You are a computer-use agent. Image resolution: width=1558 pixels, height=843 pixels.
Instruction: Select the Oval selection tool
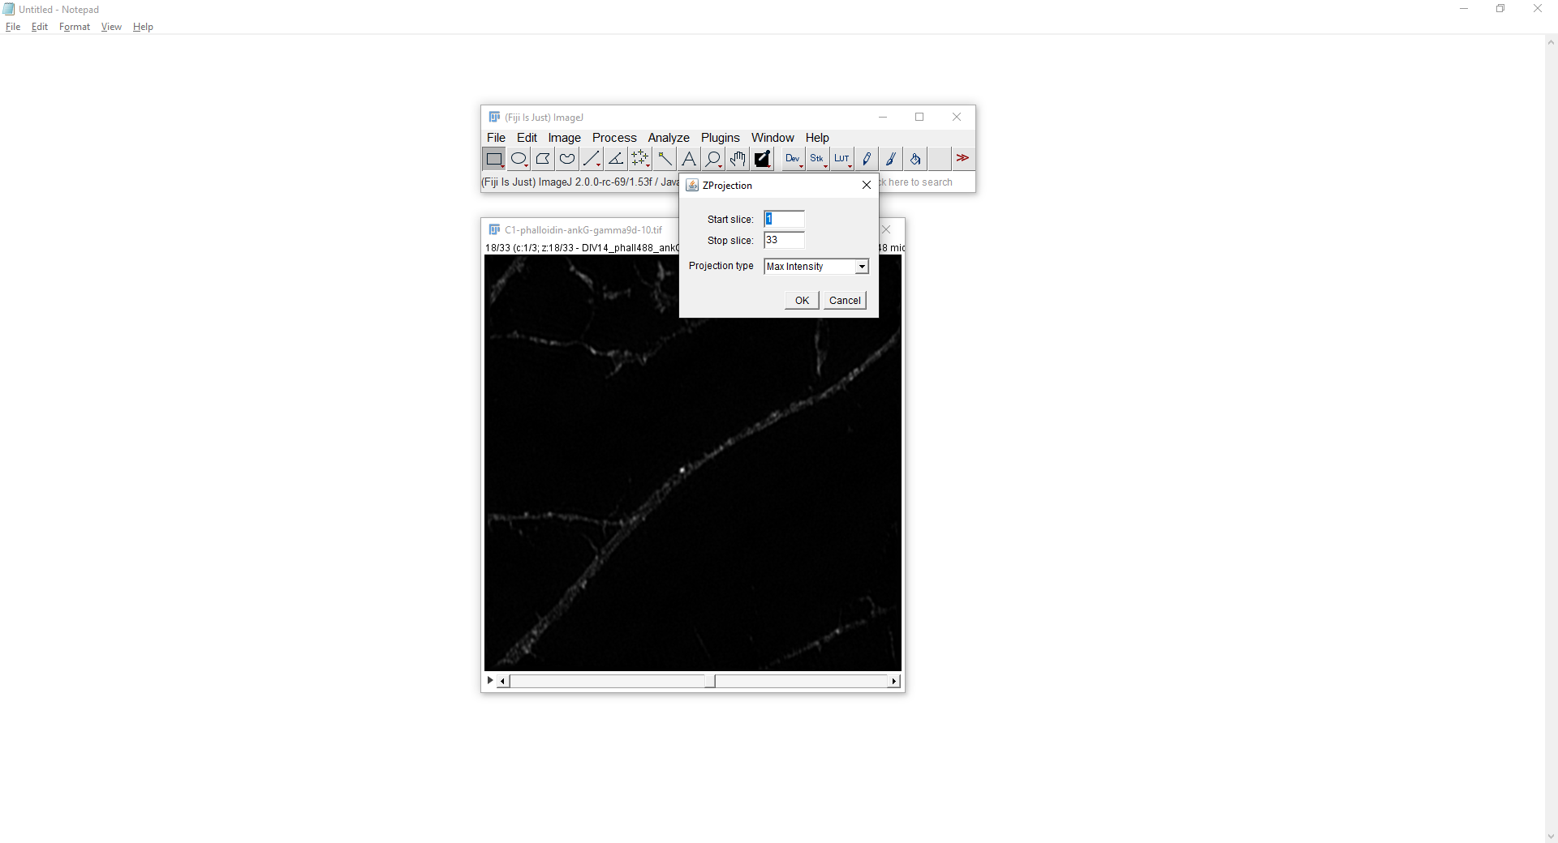tap(519, 159)
